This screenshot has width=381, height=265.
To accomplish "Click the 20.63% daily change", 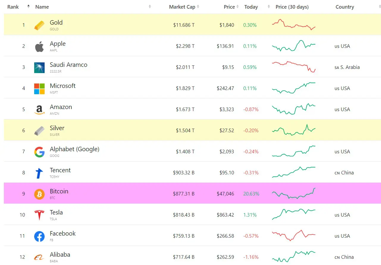I will (251, 194).
